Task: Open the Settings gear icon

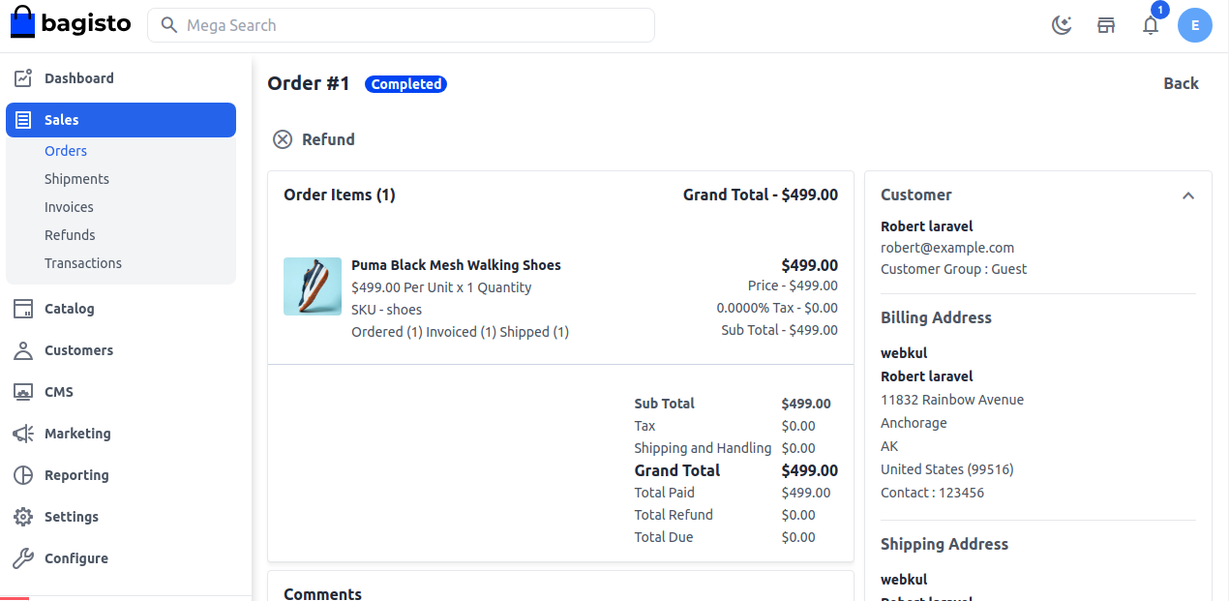Action: pyautogui.click(x=23, y=517)
